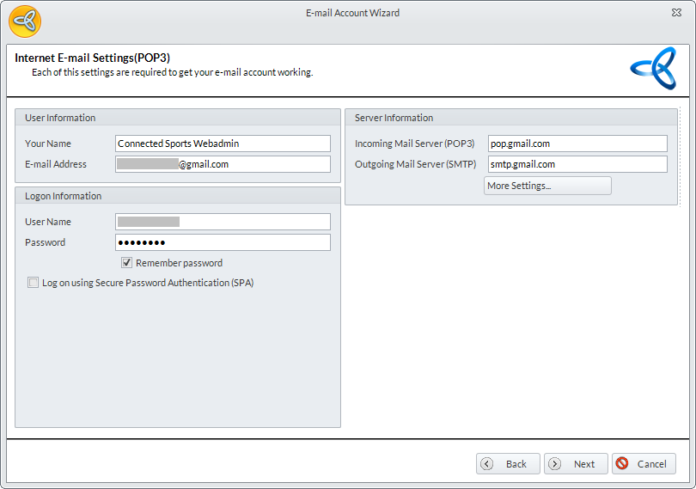The height and width of the screenshot is (489, 696).
Task: Click the Password input field
Action: point(223,242)
